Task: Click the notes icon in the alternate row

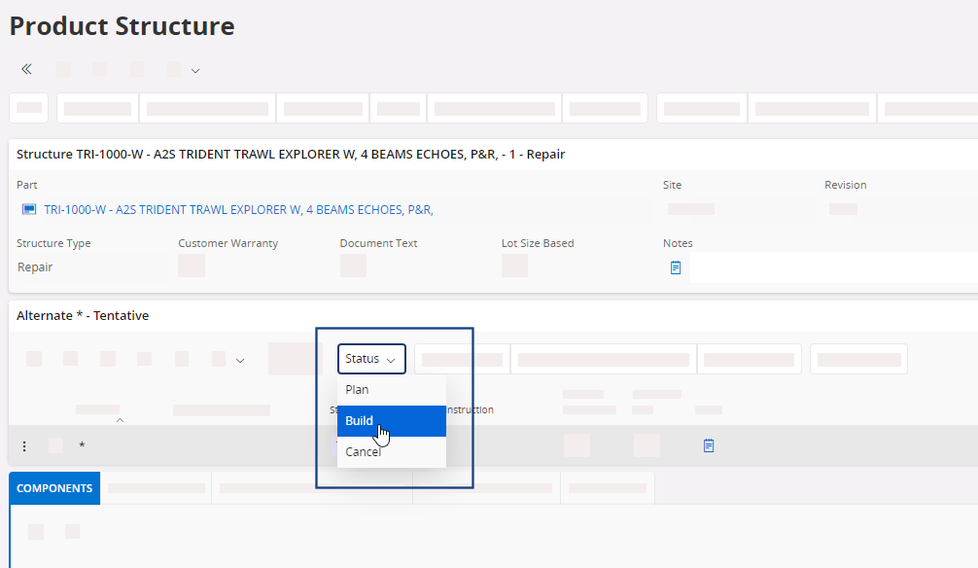Action: click(x=709, y=445)
